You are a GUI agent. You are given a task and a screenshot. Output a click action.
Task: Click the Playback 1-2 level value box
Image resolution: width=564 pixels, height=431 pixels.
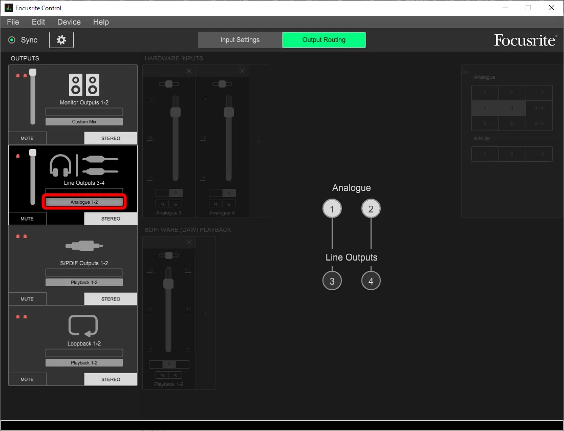[x=169, y=364]
